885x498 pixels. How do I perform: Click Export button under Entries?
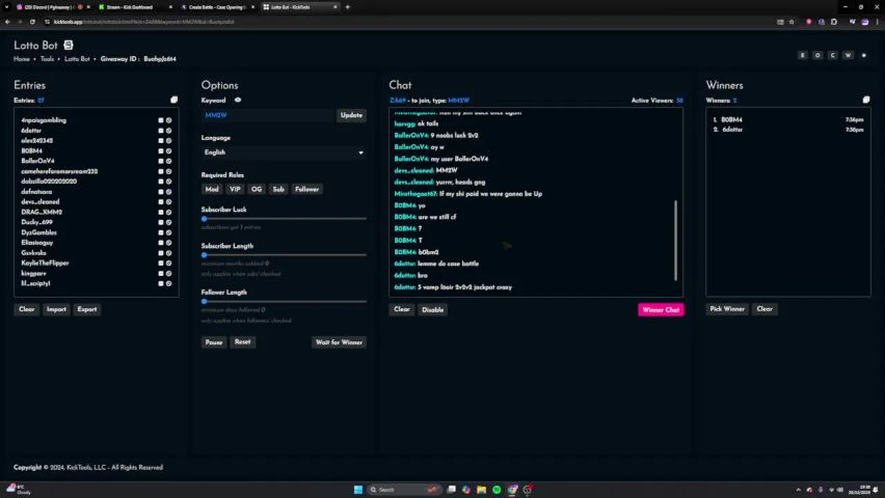[x=87, y=309]
